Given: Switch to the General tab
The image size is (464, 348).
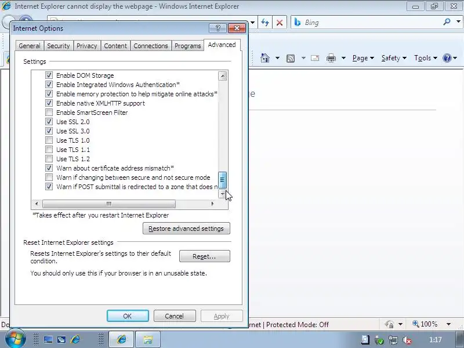Looking at the screenshot, I should point(30,46).
